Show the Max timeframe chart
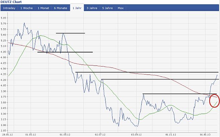 (121, 8)
